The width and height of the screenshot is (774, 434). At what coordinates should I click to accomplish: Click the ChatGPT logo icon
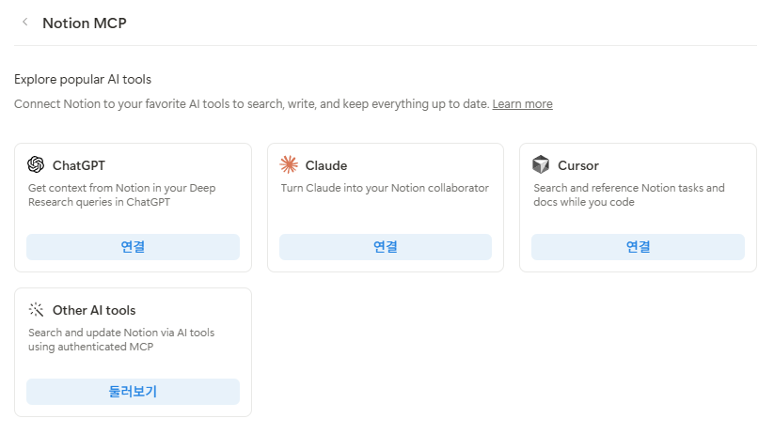[x=36, y=164]
